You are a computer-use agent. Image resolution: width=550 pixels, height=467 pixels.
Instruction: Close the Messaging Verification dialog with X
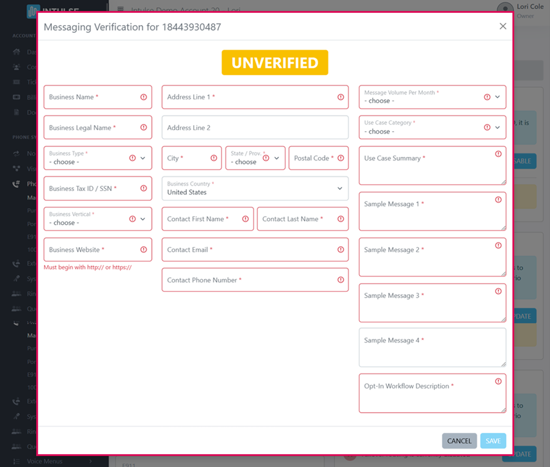503,26
